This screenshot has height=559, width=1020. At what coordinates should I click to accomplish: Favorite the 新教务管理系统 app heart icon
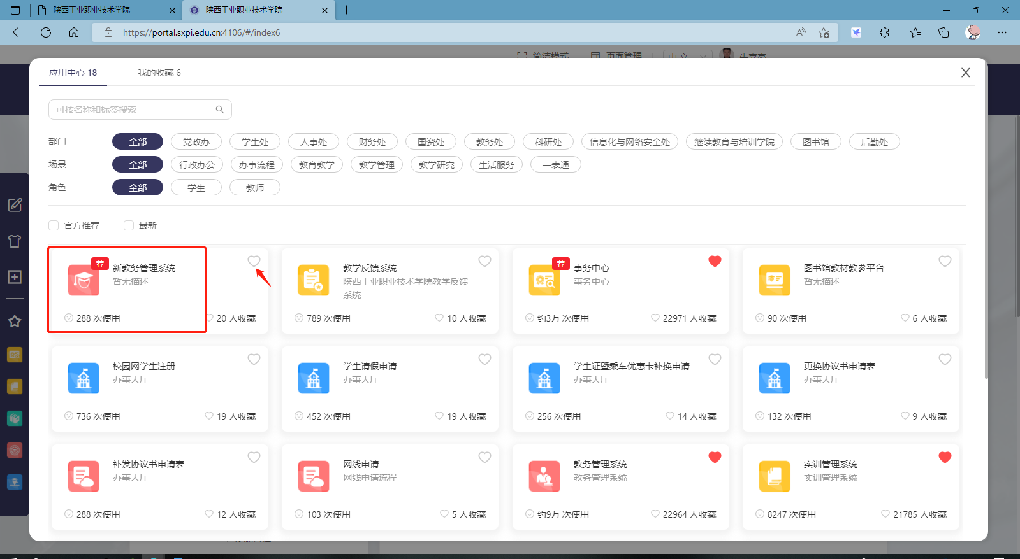[x=254, y=261]
